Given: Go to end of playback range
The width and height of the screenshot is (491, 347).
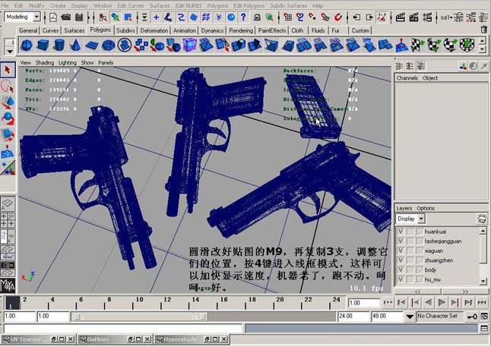Looking at the screenshot, I should pyautogui.click(x=482, y=302).
